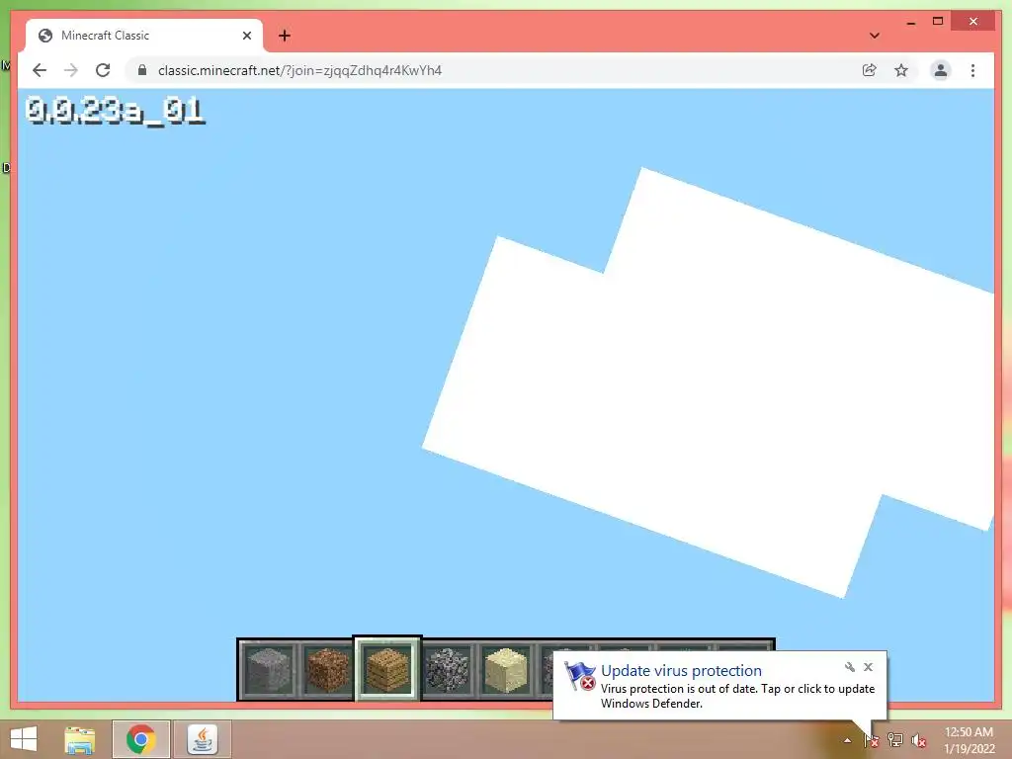Viewport: 1012px width, 759px height.
Task: Select the gravel block in hotbar
Action: (447, 670)
